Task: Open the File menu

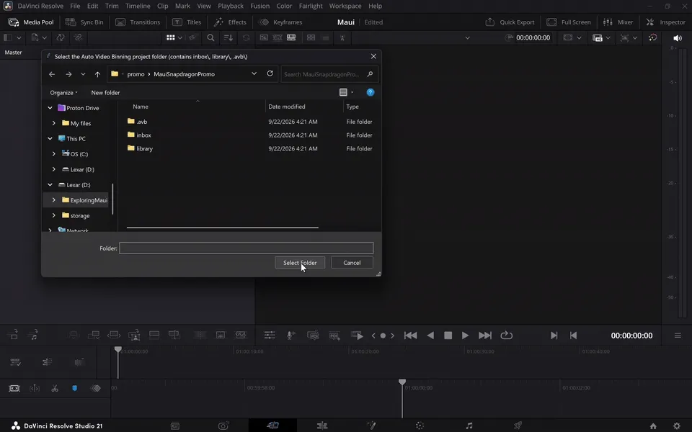Action: [x=75, y=6]
